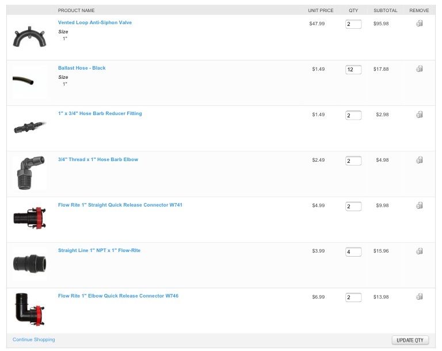Remove the 3/4" Thread Hose Barb Elbow
Screen dimensions: 442x351
tap(419, 160)
